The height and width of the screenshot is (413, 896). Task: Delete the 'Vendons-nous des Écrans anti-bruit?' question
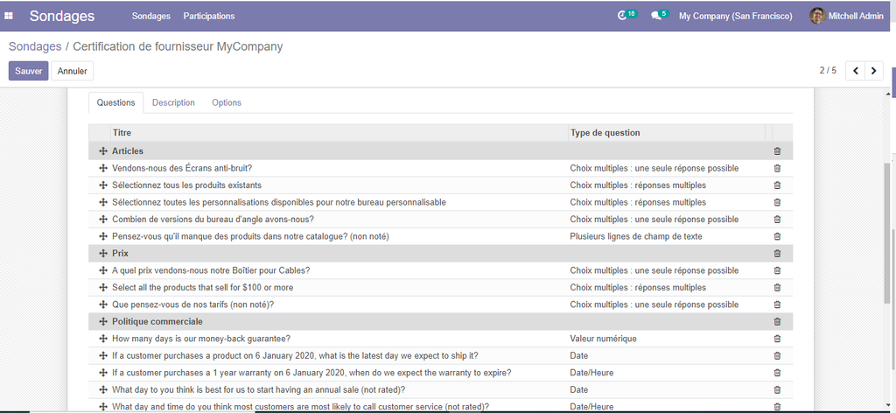[777, 168]
